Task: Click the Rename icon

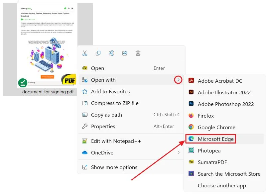Action: (111, 53)
